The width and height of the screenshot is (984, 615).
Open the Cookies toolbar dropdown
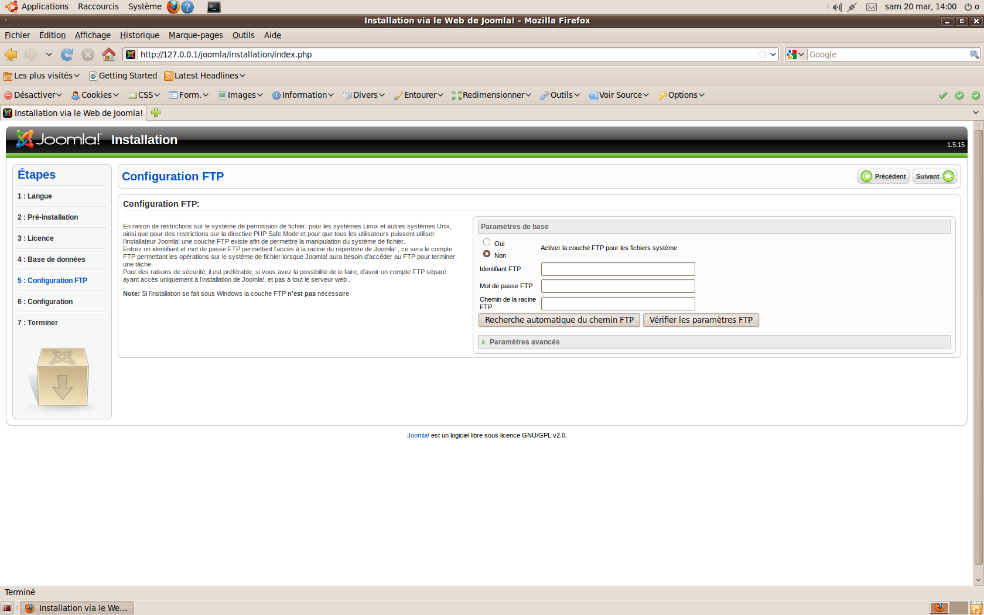tap(95, 95)
